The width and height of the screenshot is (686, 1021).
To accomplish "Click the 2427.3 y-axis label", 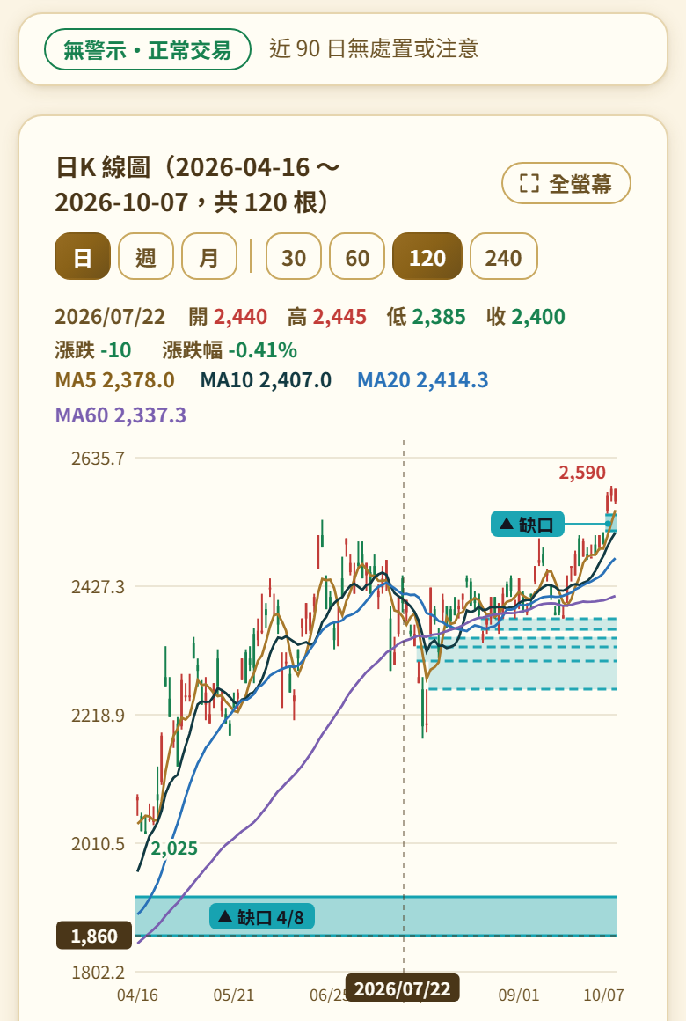I will coord(98,587).
